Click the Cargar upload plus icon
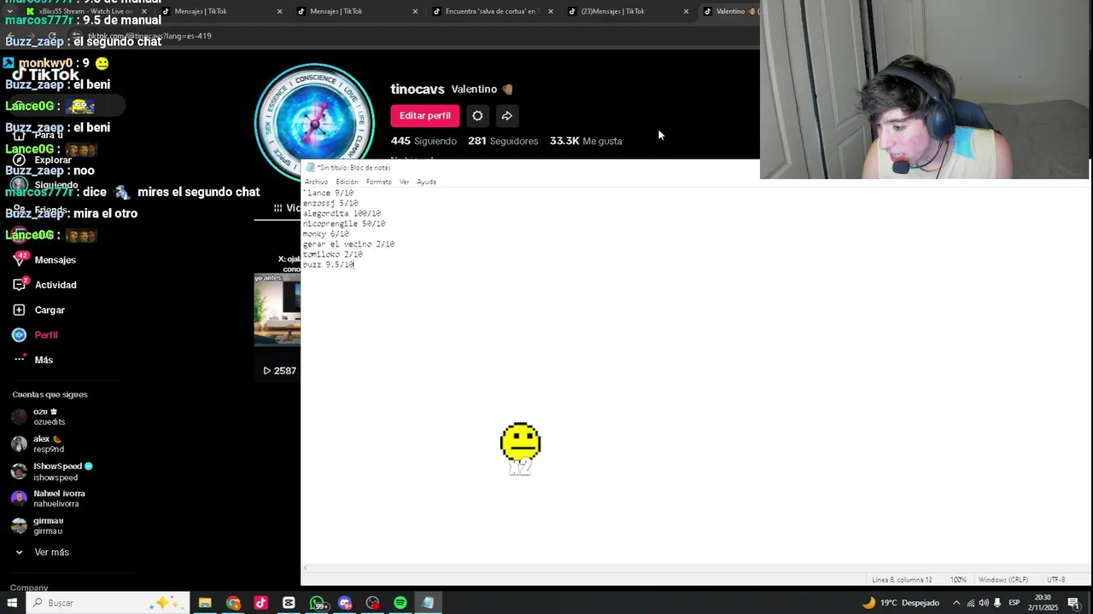 (x=19, y=310)
